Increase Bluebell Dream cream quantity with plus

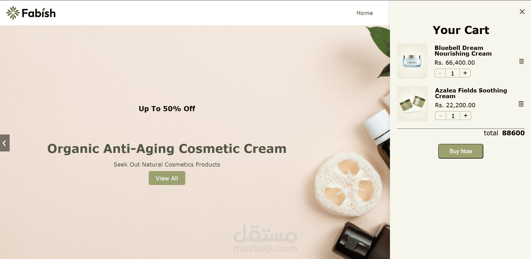tap(465, 73)
